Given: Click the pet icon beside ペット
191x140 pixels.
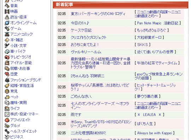Looking at the screenshot, I should [x=7, y=97].
